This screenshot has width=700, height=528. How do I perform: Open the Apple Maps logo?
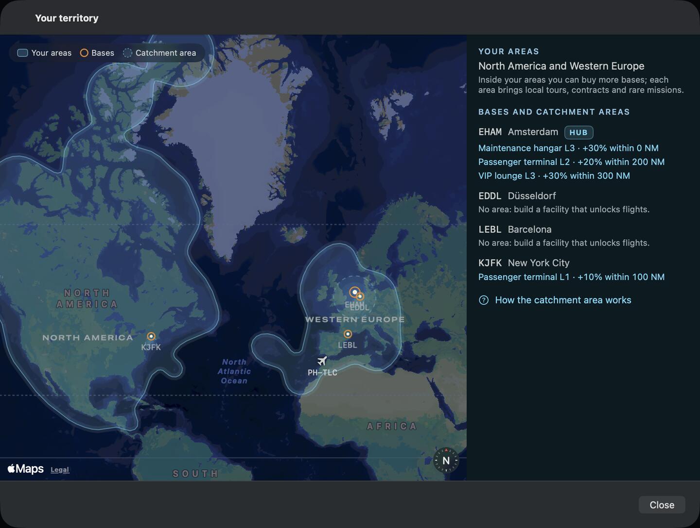click(x=26, y=469)
